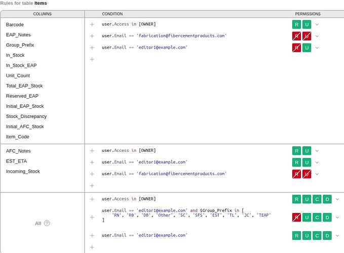
Task: Toggle denied Update permission on the first group's fabrication rule
Action: (307, 36)
